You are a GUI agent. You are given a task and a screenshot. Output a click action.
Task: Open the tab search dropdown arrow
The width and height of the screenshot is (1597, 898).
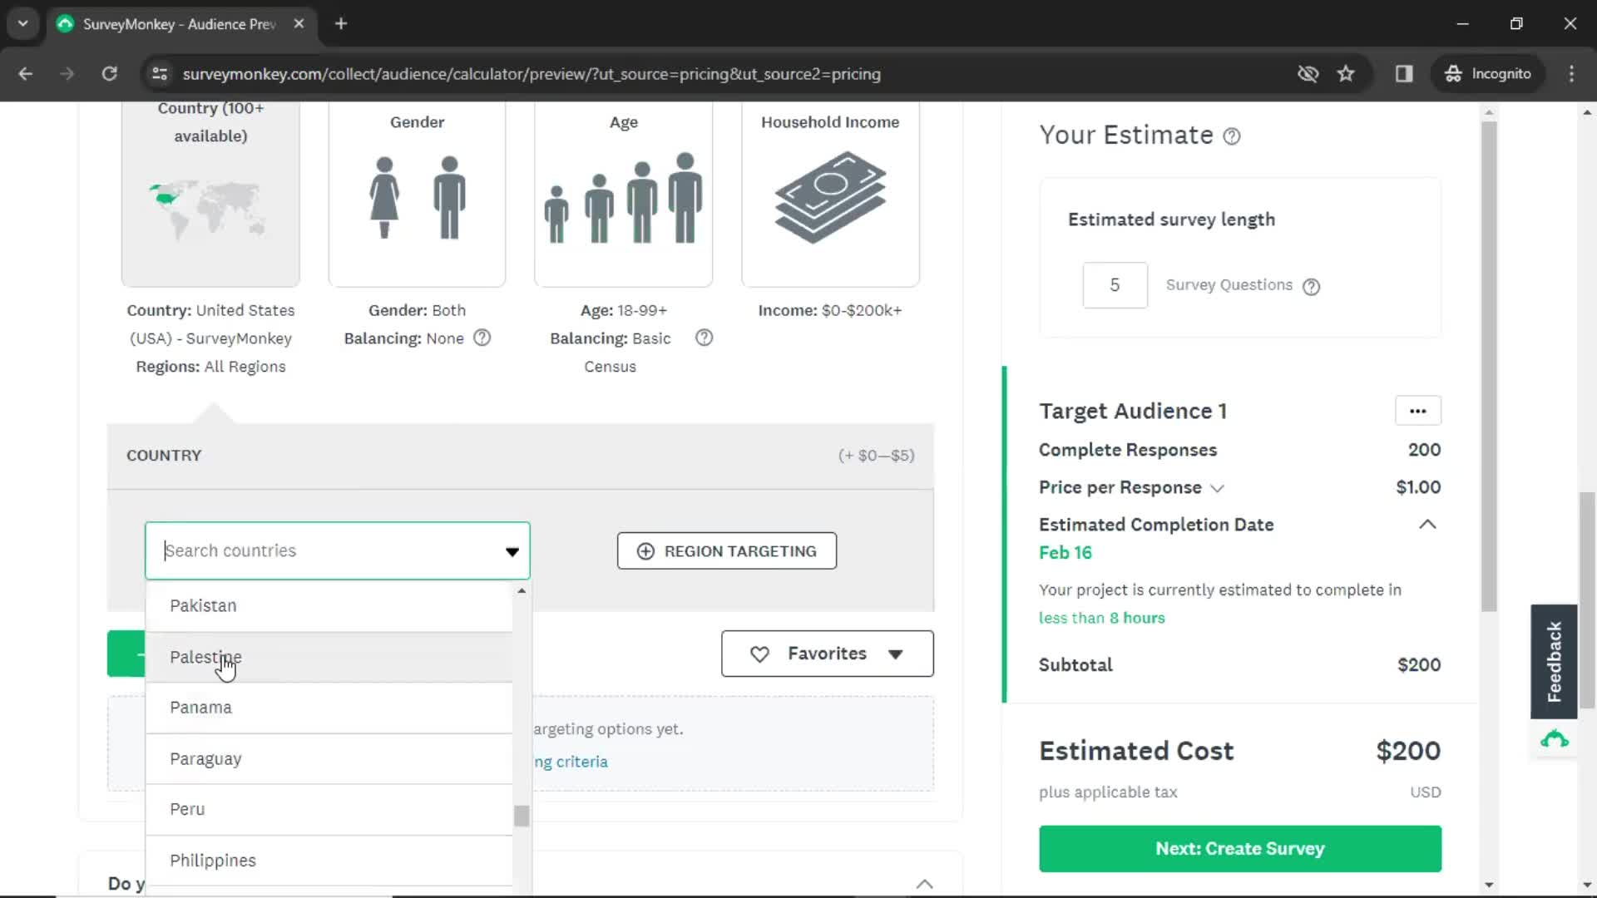(23, 24)
